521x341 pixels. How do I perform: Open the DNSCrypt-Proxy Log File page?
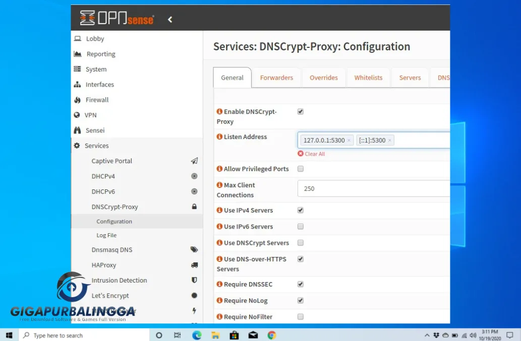(137, 235)
